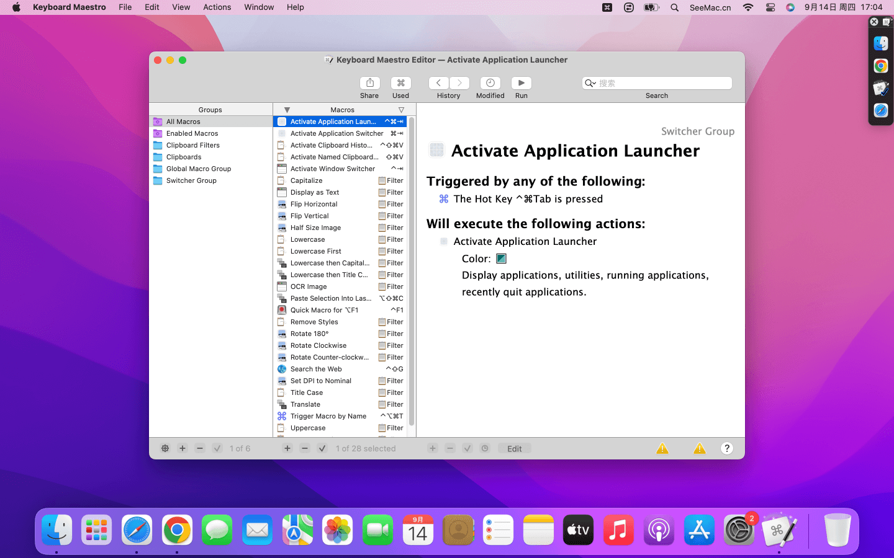Open System Preferences in the Dock

tap(739, 530)
